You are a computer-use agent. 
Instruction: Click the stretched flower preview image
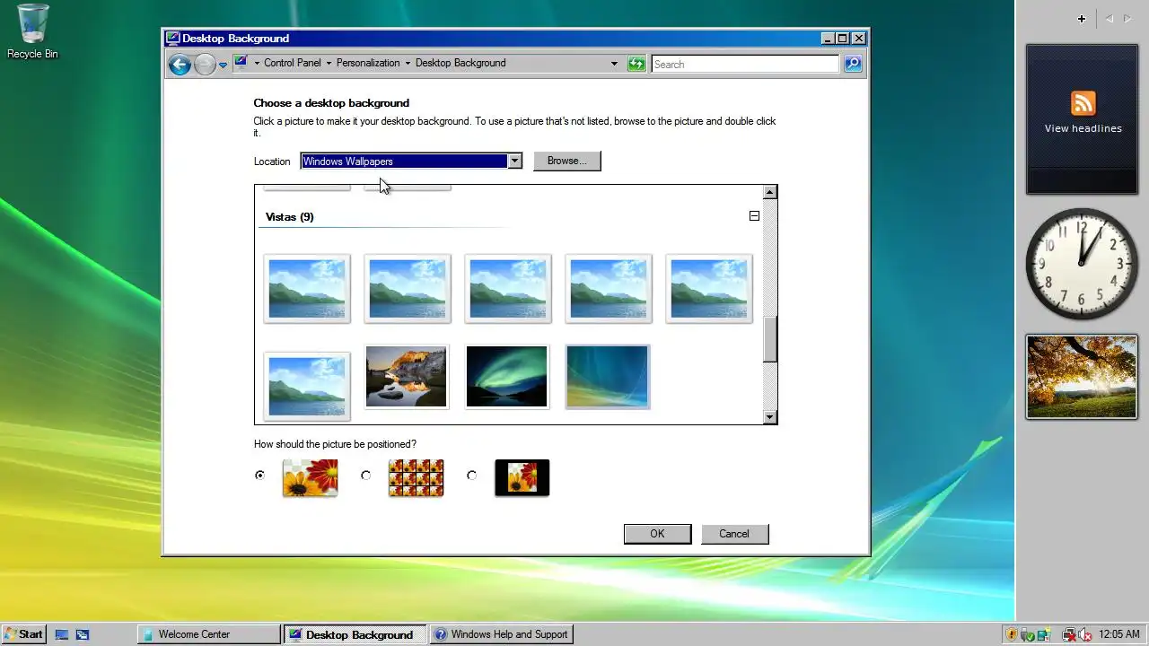click(x=310, y=478)
